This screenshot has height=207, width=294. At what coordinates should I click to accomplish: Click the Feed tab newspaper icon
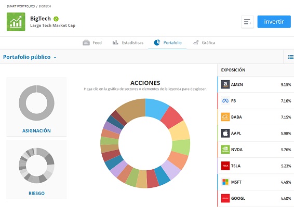click(86, 42)
